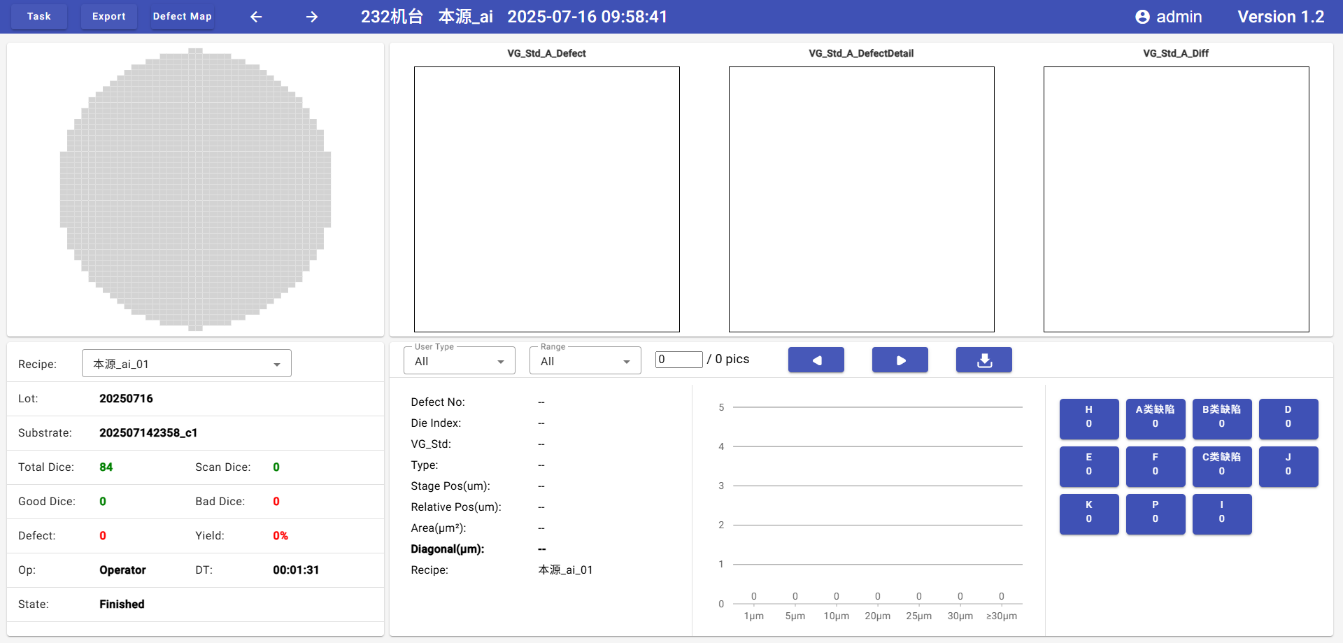Click the forward arrow in header

[x=312, y=17]
